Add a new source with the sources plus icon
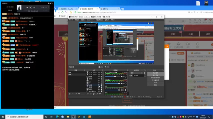This screenshot has width=213, height=119. coord(88,94)
